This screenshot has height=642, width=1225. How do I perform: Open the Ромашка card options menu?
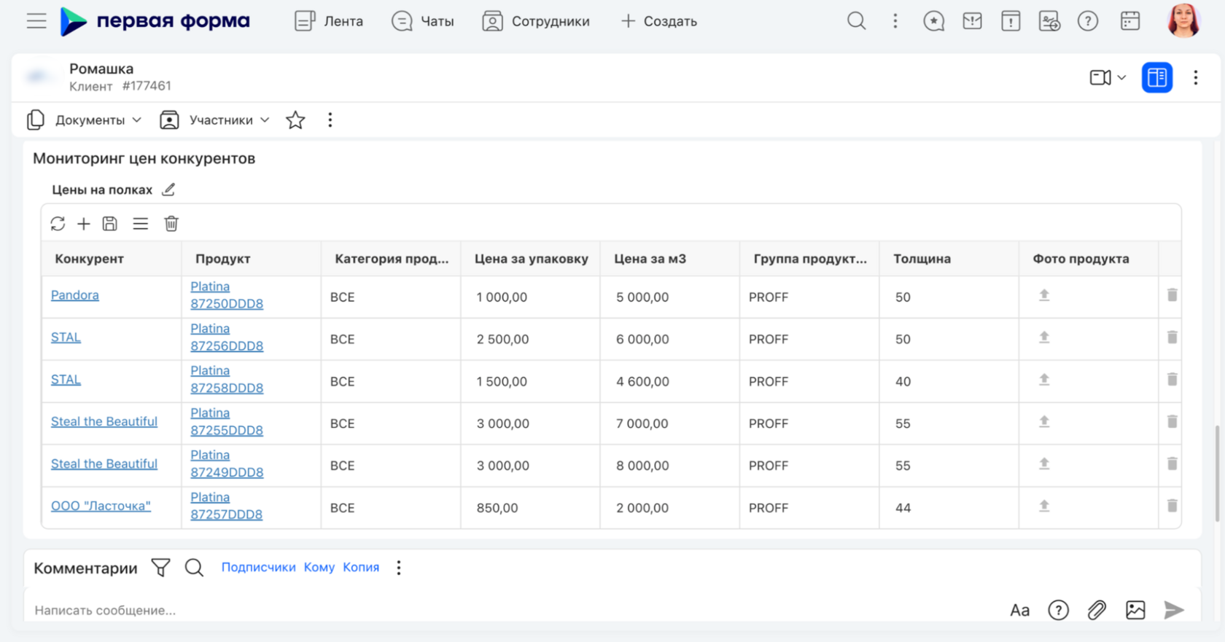pos(1196,77)
